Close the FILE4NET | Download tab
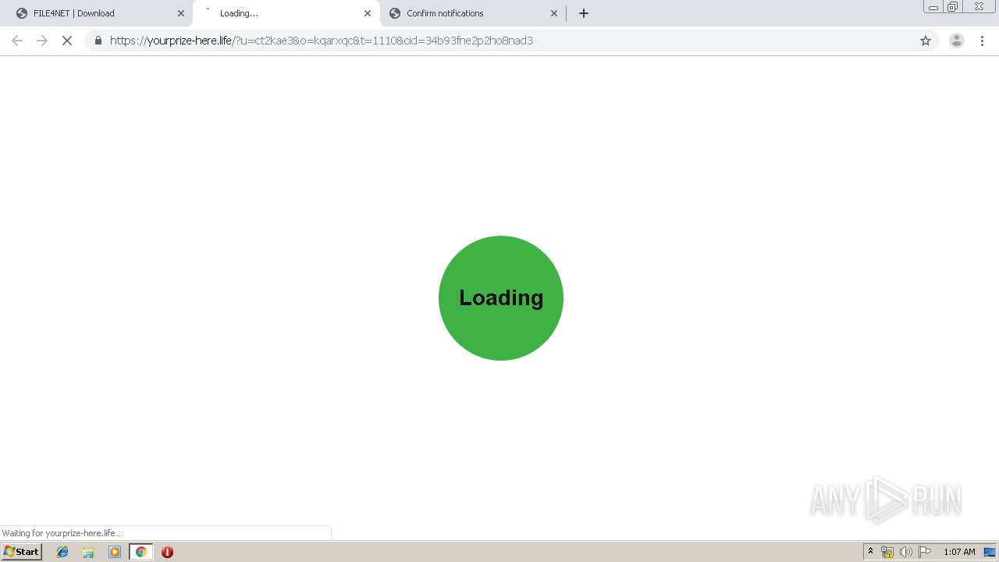The width and height of the screenshot is (999, 562). [181, 13]
